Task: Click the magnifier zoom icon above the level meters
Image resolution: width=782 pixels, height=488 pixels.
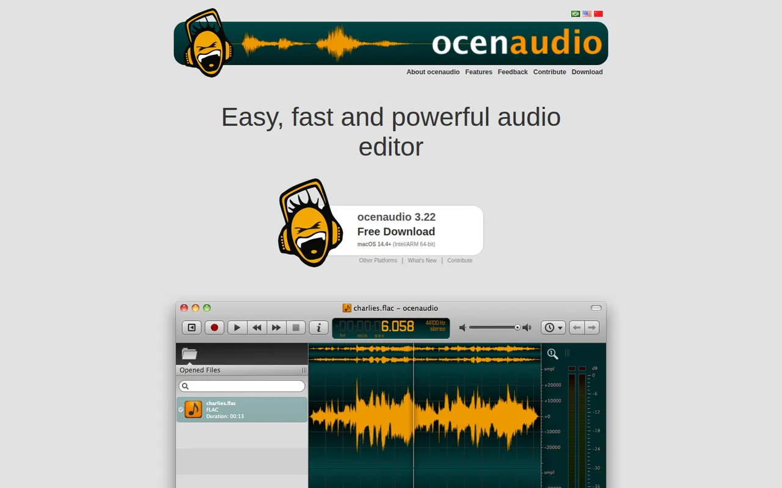Action: pos(552,354)
